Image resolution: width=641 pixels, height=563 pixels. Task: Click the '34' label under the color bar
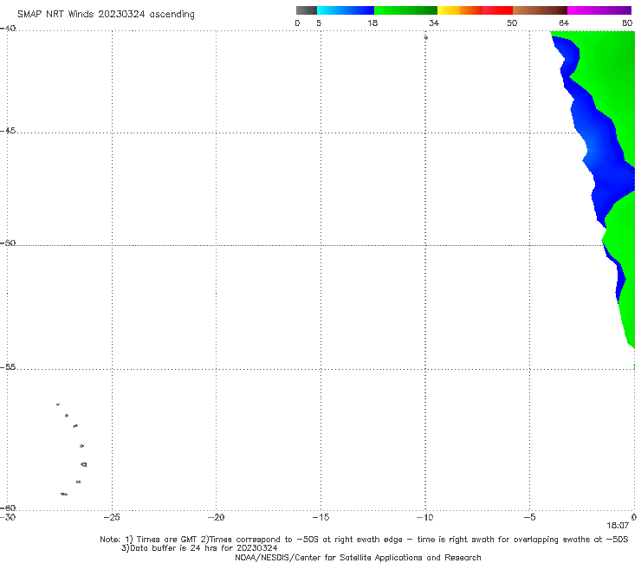tap(434, 23)
